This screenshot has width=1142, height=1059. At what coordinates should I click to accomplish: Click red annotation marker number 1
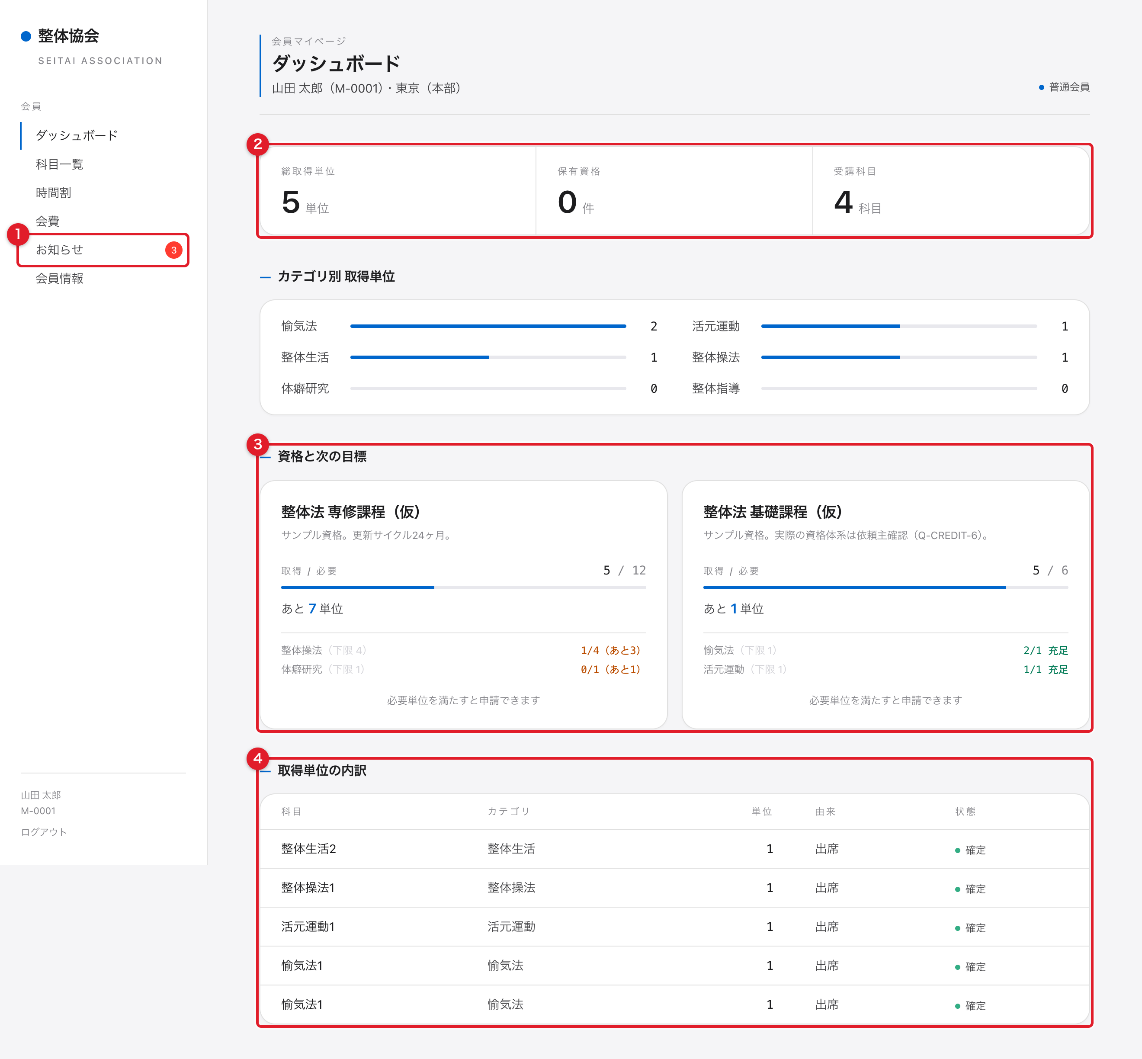click(x=18, y=234)
